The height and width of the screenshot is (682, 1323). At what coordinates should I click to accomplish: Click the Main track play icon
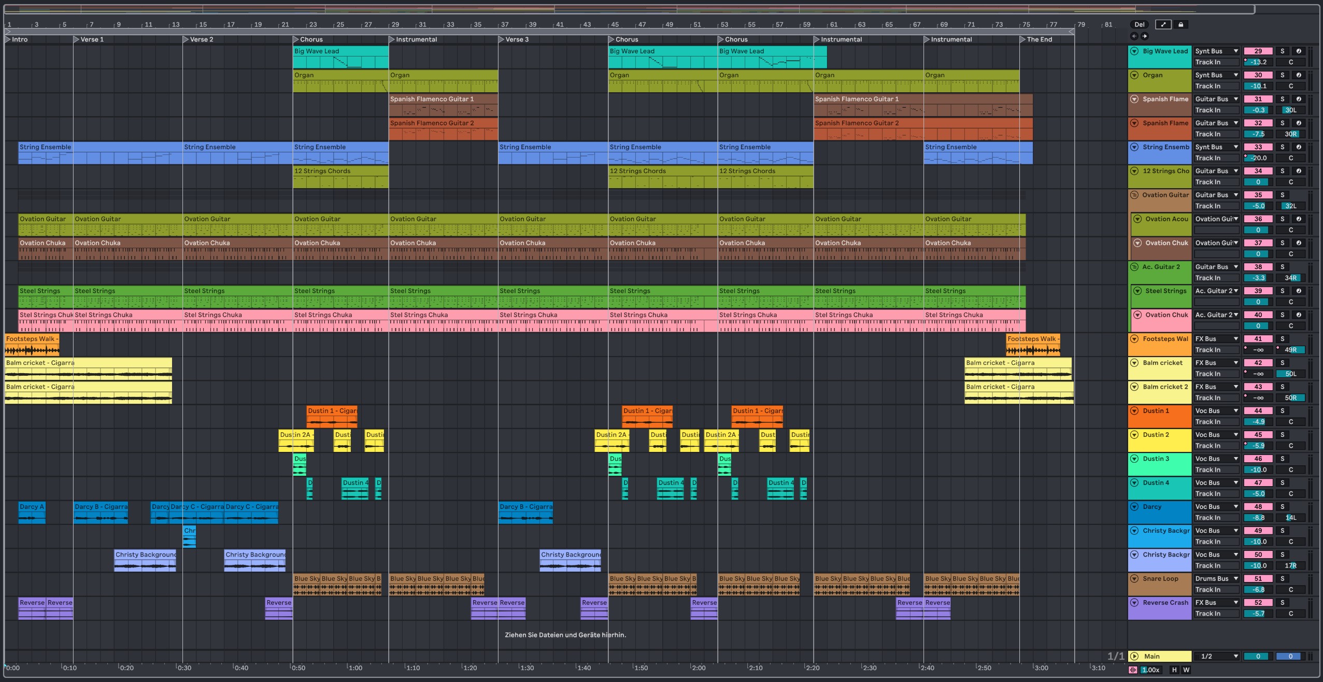click(x=1134, y=656)
